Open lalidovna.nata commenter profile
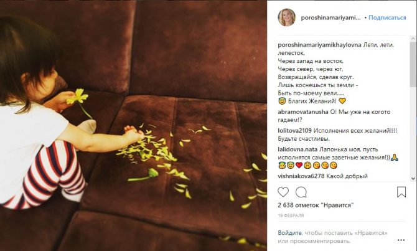 [x=298, y=149]
